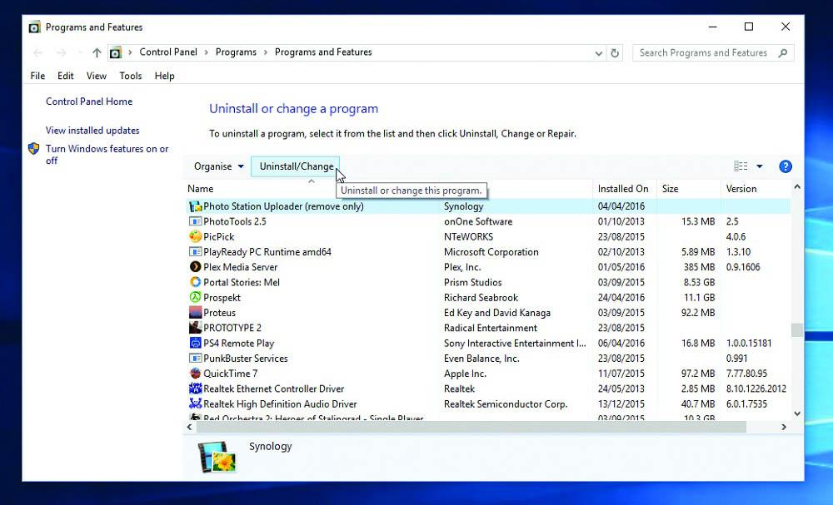The width and height of the screenshot is (833, 505).
Task: Click the Prospekt green icon
Action: point(195,298)
